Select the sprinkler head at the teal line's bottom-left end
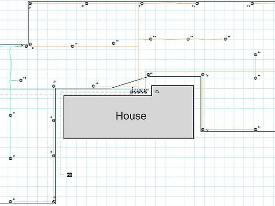 [11, 202]
